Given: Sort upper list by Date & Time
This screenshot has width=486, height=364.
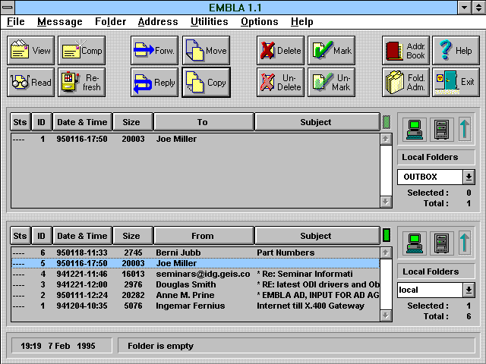Looking at the screenshot, I should click(x=82, y=122).
